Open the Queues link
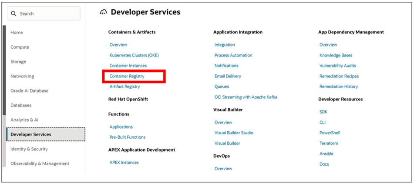 point(222,87)
